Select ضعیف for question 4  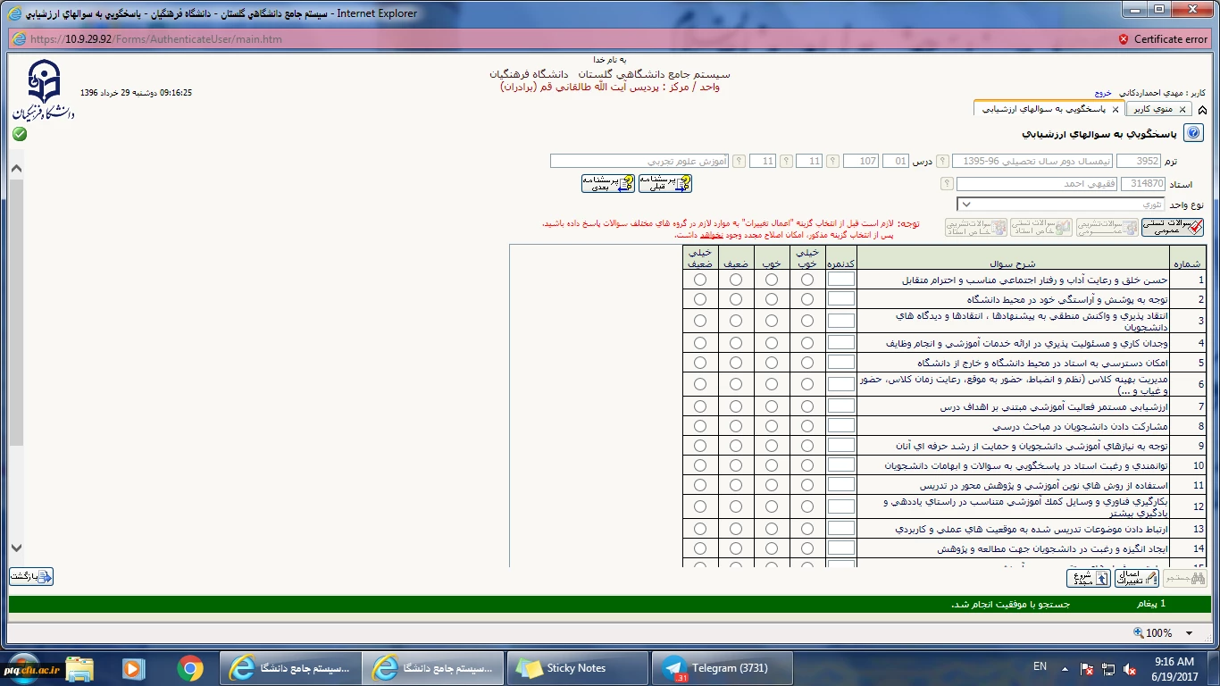pyautogui.click(x=736, y=343)
